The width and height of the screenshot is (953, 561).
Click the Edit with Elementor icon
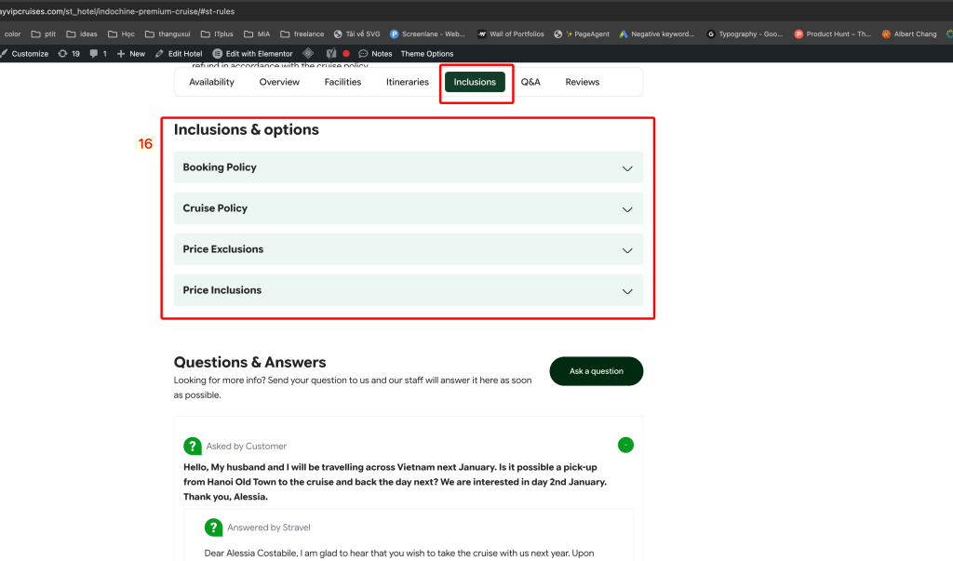[x=218, y=54]
